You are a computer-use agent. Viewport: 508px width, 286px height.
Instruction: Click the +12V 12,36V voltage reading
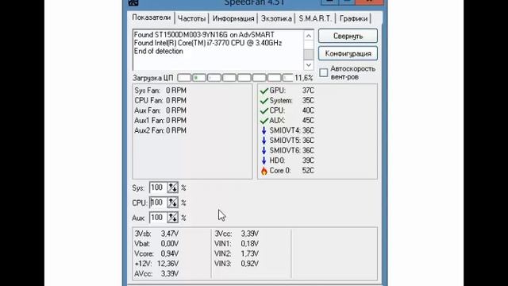coord(156,264)
